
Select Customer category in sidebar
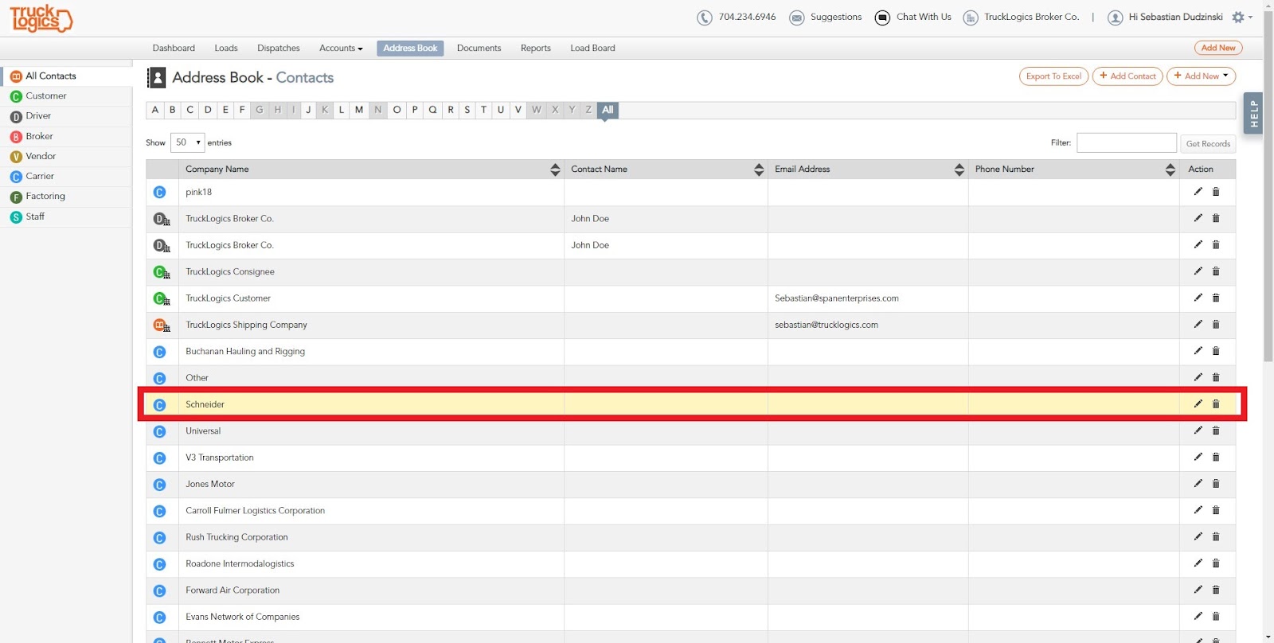[67, 96]
